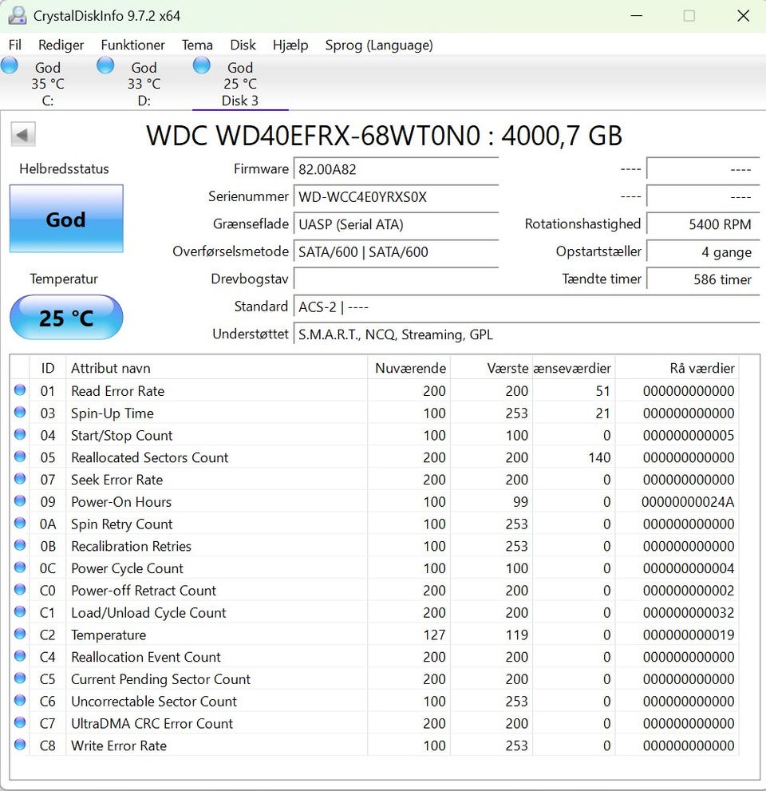Viewport: 766px width, 791px height.
Task: Select the D: drive tab
Action: pyautogui.click(x=144, y=85)
